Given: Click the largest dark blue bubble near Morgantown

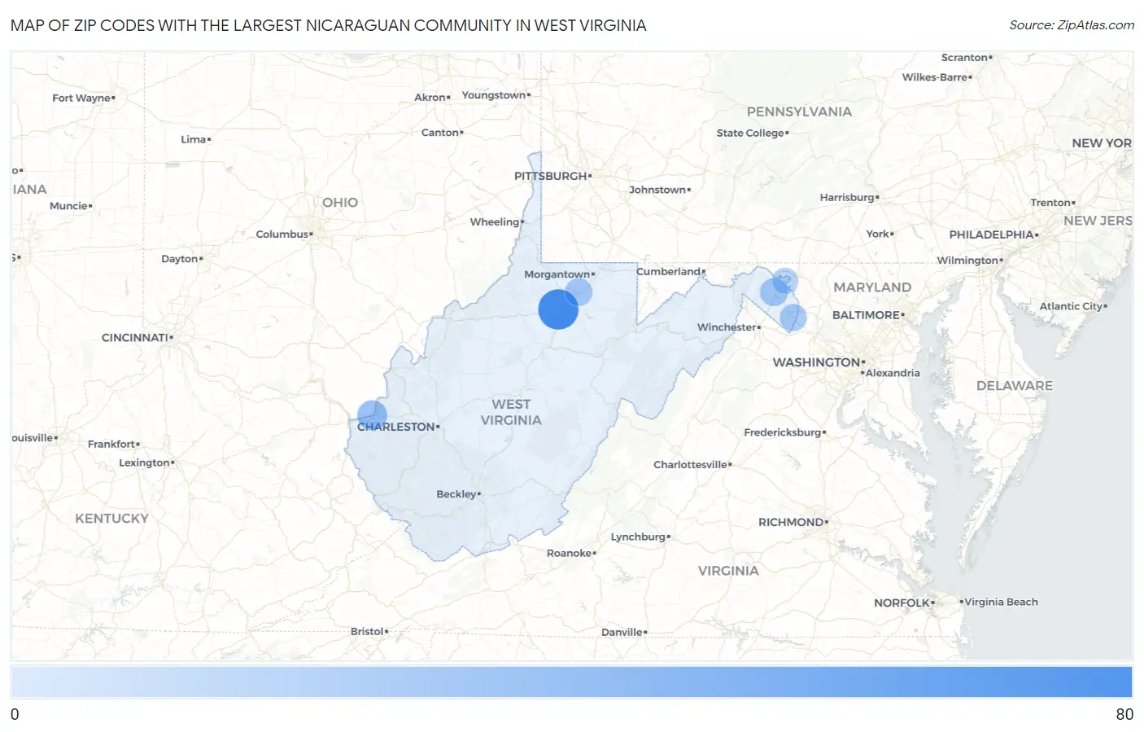Looking at the screenshot, I should pos(558,309).
